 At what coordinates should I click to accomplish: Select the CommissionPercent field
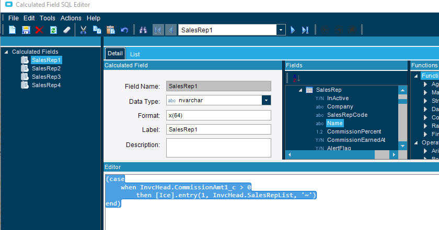(x=354, y=131)
